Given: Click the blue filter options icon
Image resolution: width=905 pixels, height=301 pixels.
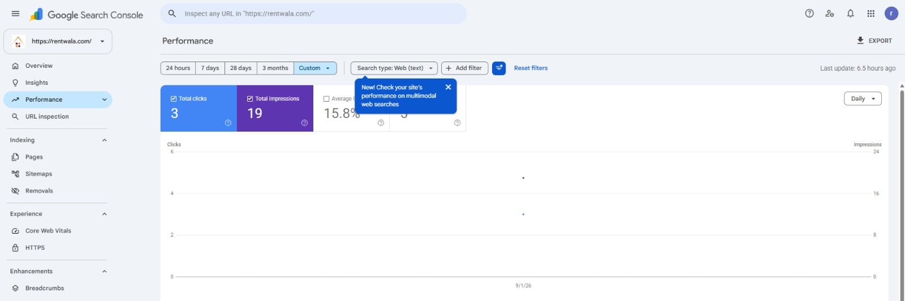Looking at the screenshot, I should coord(499,68).
